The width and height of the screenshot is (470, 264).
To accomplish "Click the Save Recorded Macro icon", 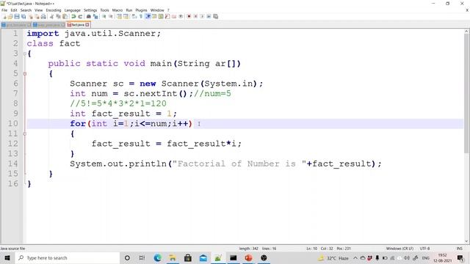I will [215, 16].
